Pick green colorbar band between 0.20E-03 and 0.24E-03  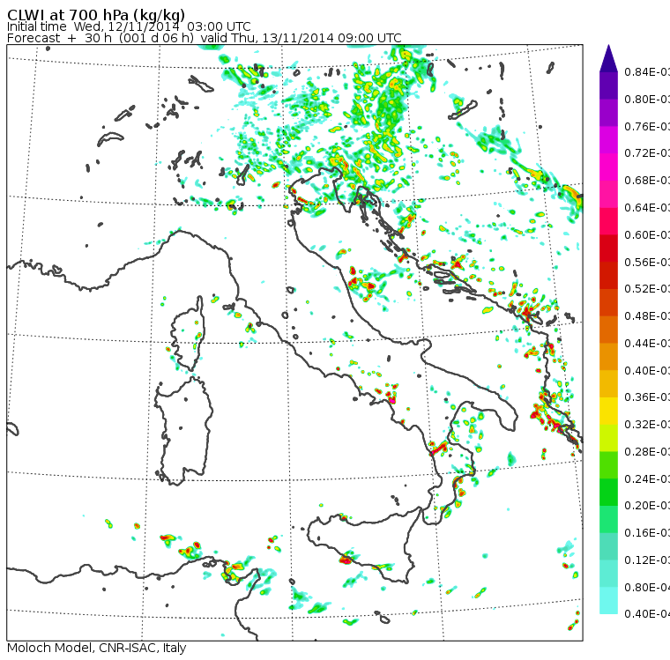click(608, 492)
